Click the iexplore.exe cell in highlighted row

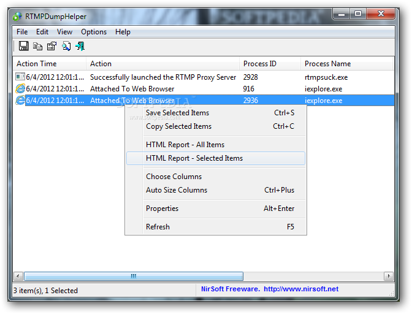(x=324, y=101)
